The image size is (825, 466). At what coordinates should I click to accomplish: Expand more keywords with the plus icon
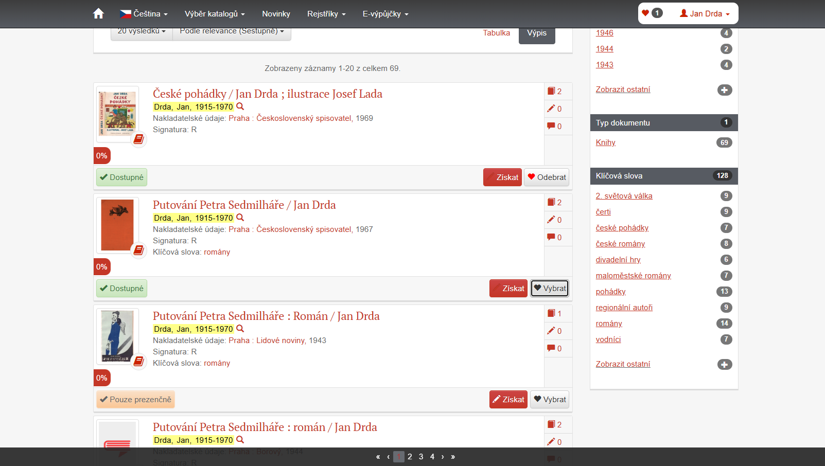tap(725, 365)
